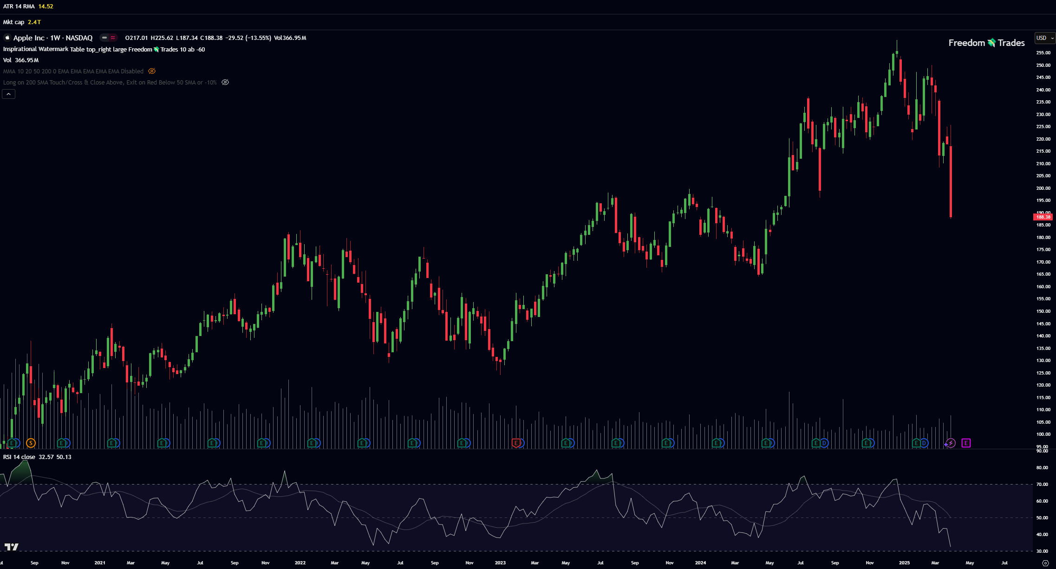
Task: Click the TradingView logo at bottom left
Action: coord(11,547)
